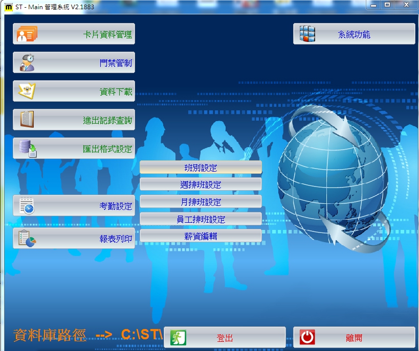
Task: Click the green logout running-man icon
Action: click(x=178, y=338)
